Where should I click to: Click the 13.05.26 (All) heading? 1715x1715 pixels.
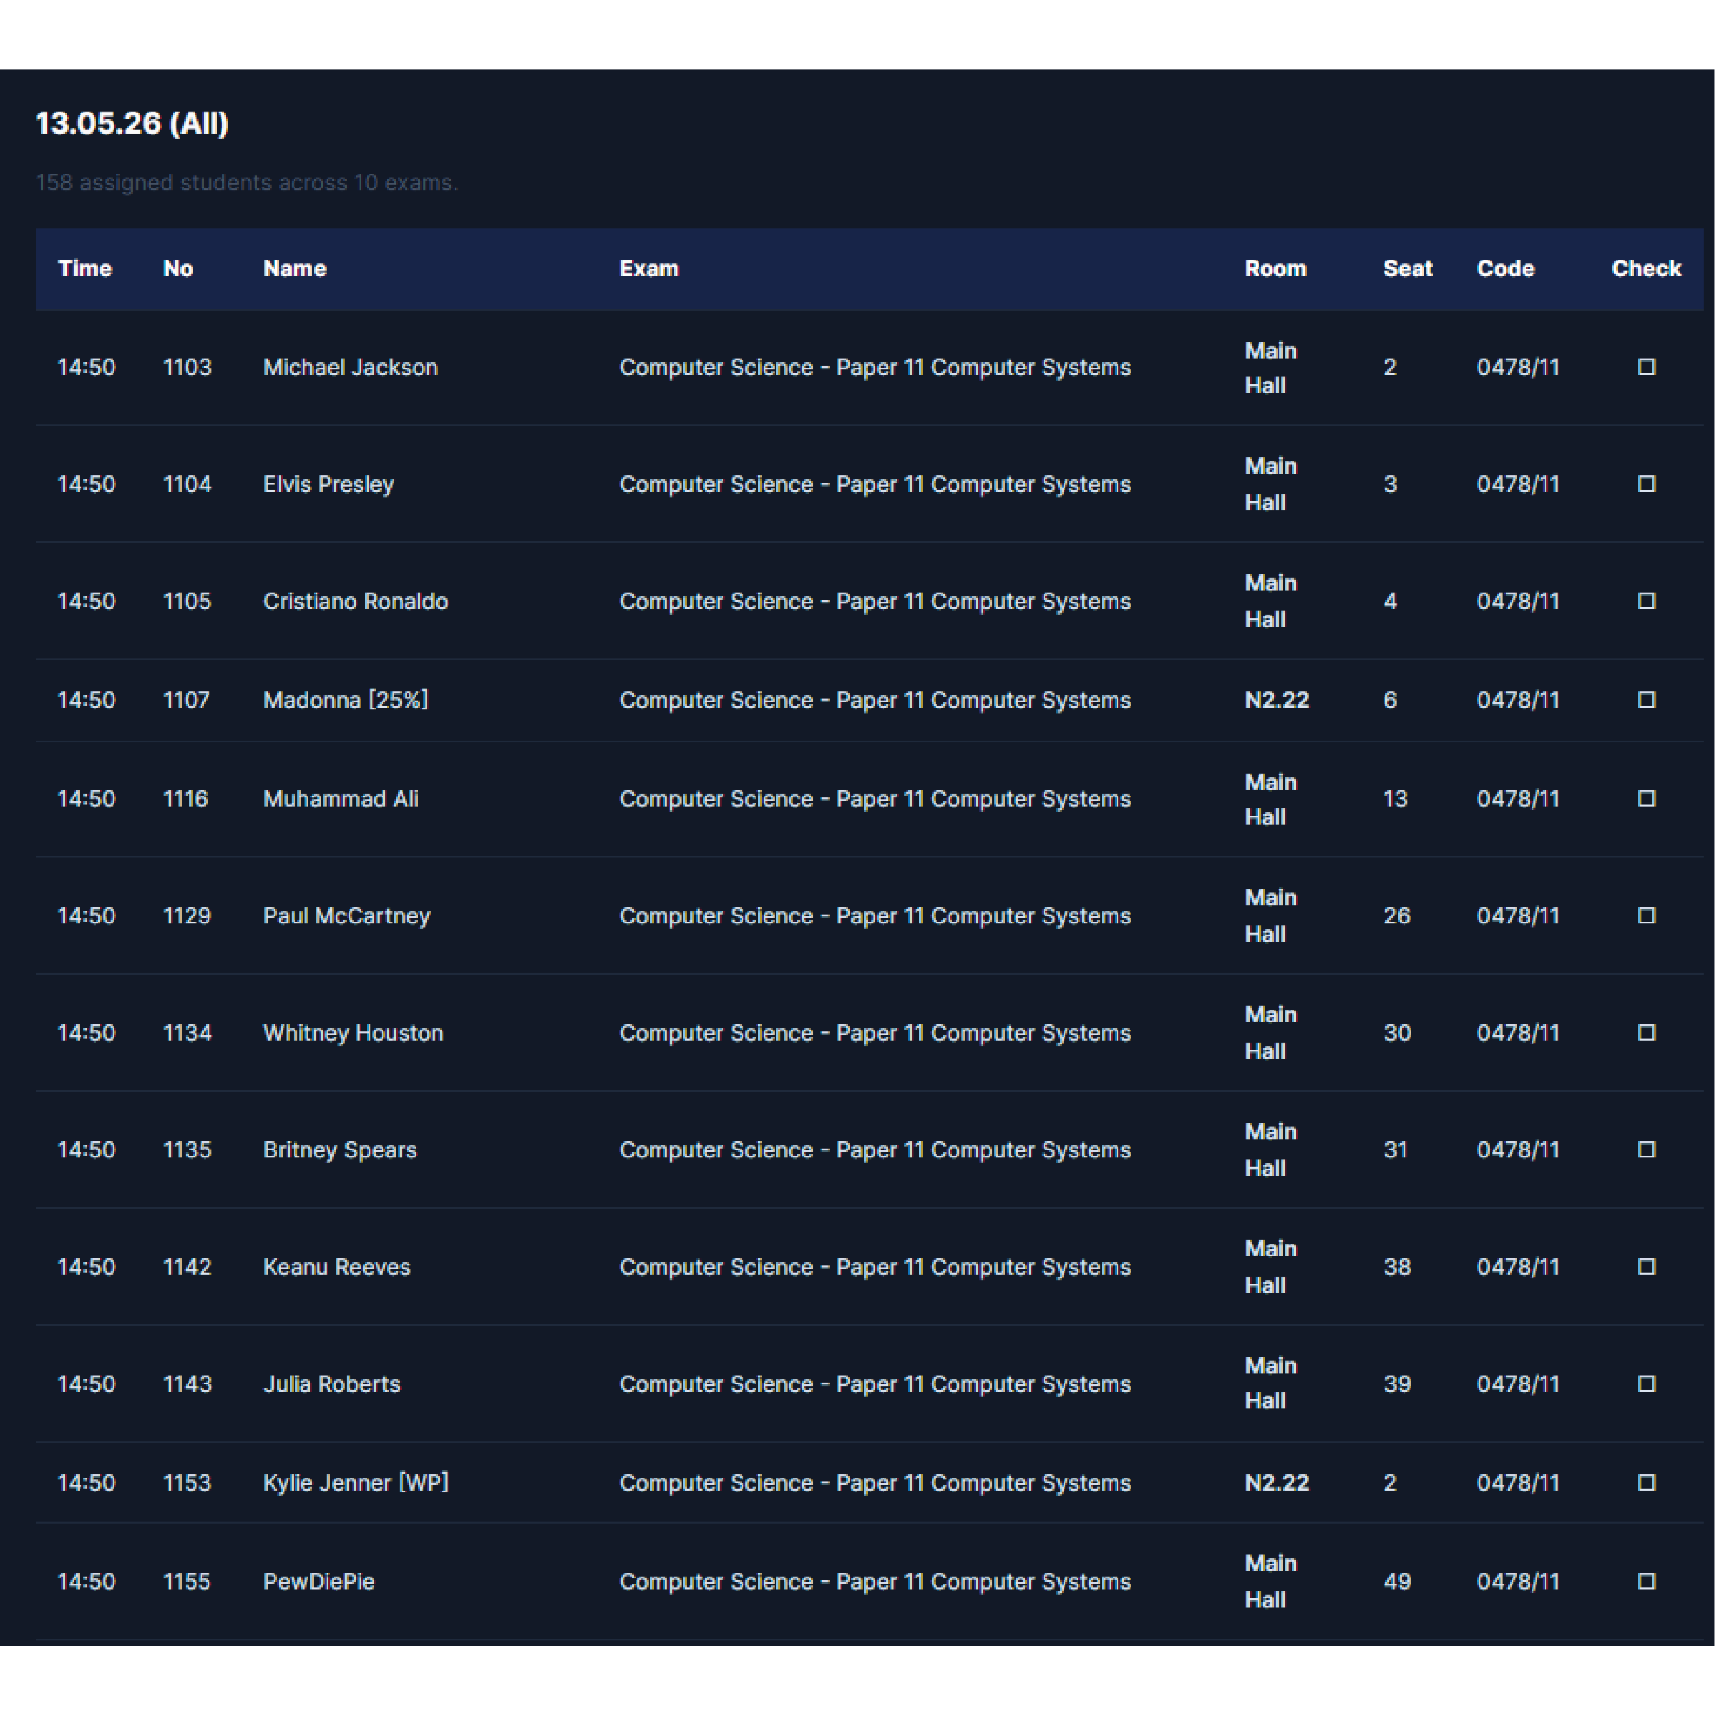tap(132, 122)
